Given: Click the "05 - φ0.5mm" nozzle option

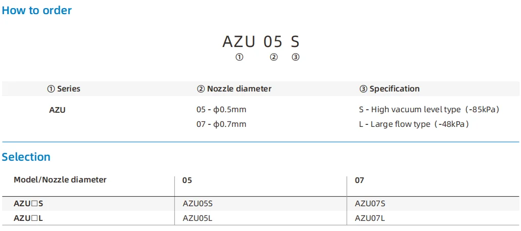Looking at the screenshot, I should 221,109.
